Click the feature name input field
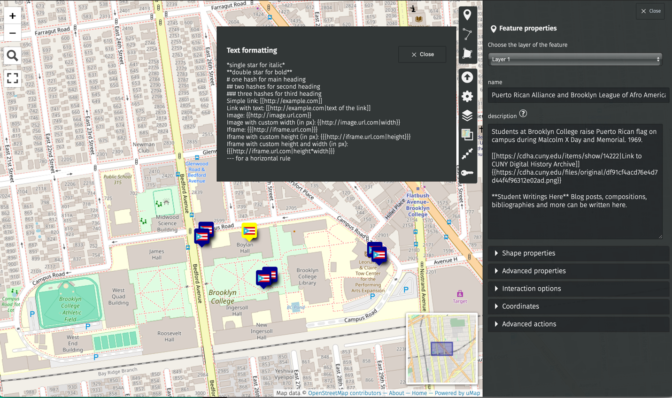 click(x=578, y=95)
